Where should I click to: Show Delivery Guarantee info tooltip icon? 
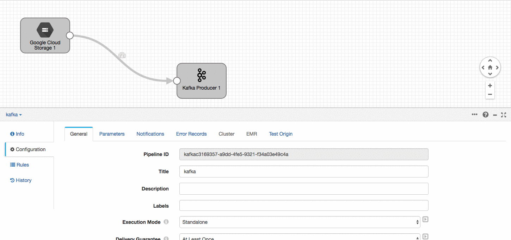coord(166,238)
